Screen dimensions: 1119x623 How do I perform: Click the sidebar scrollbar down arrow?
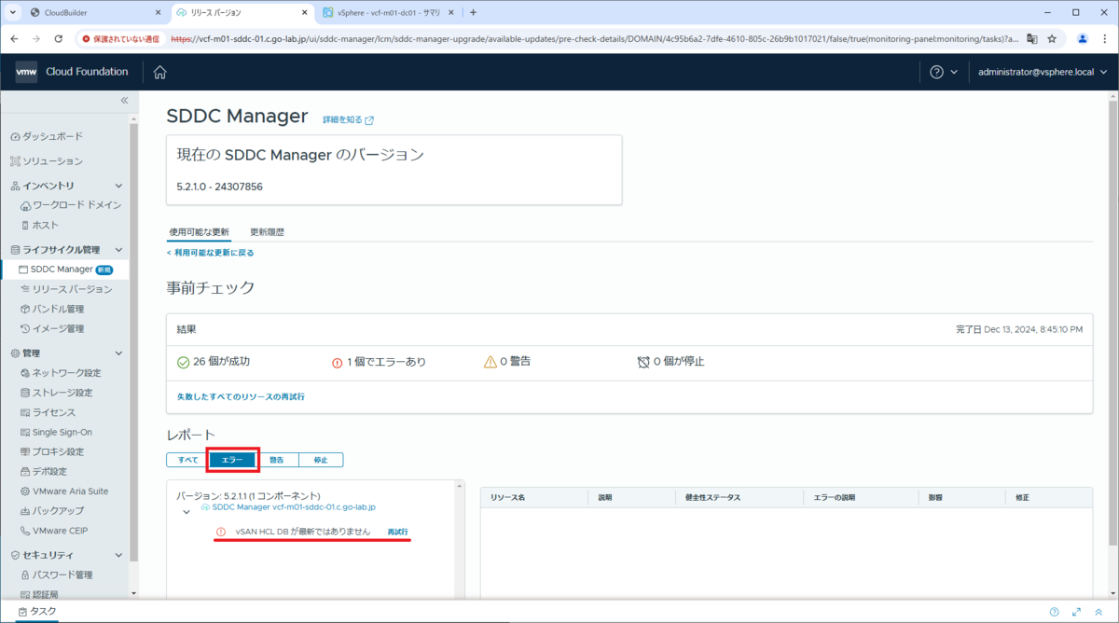tap(133, 593)
